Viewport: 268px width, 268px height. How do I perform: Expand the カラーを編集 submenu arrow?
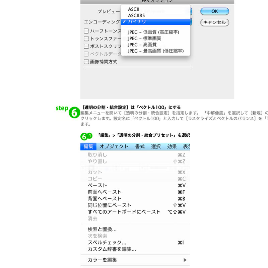(x=185, y=260)
